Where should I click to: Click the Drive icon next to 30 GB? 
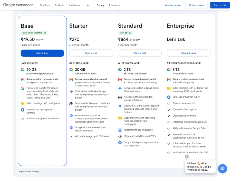click(x=71, y=69)
